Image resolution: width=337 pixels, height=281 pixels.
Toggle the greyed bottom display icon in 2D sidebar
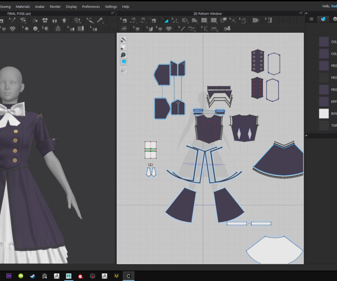point(123,70)
